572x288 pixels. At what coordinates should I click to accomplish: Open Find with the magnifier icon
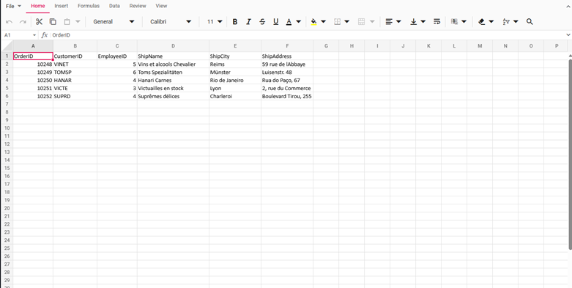530,21
